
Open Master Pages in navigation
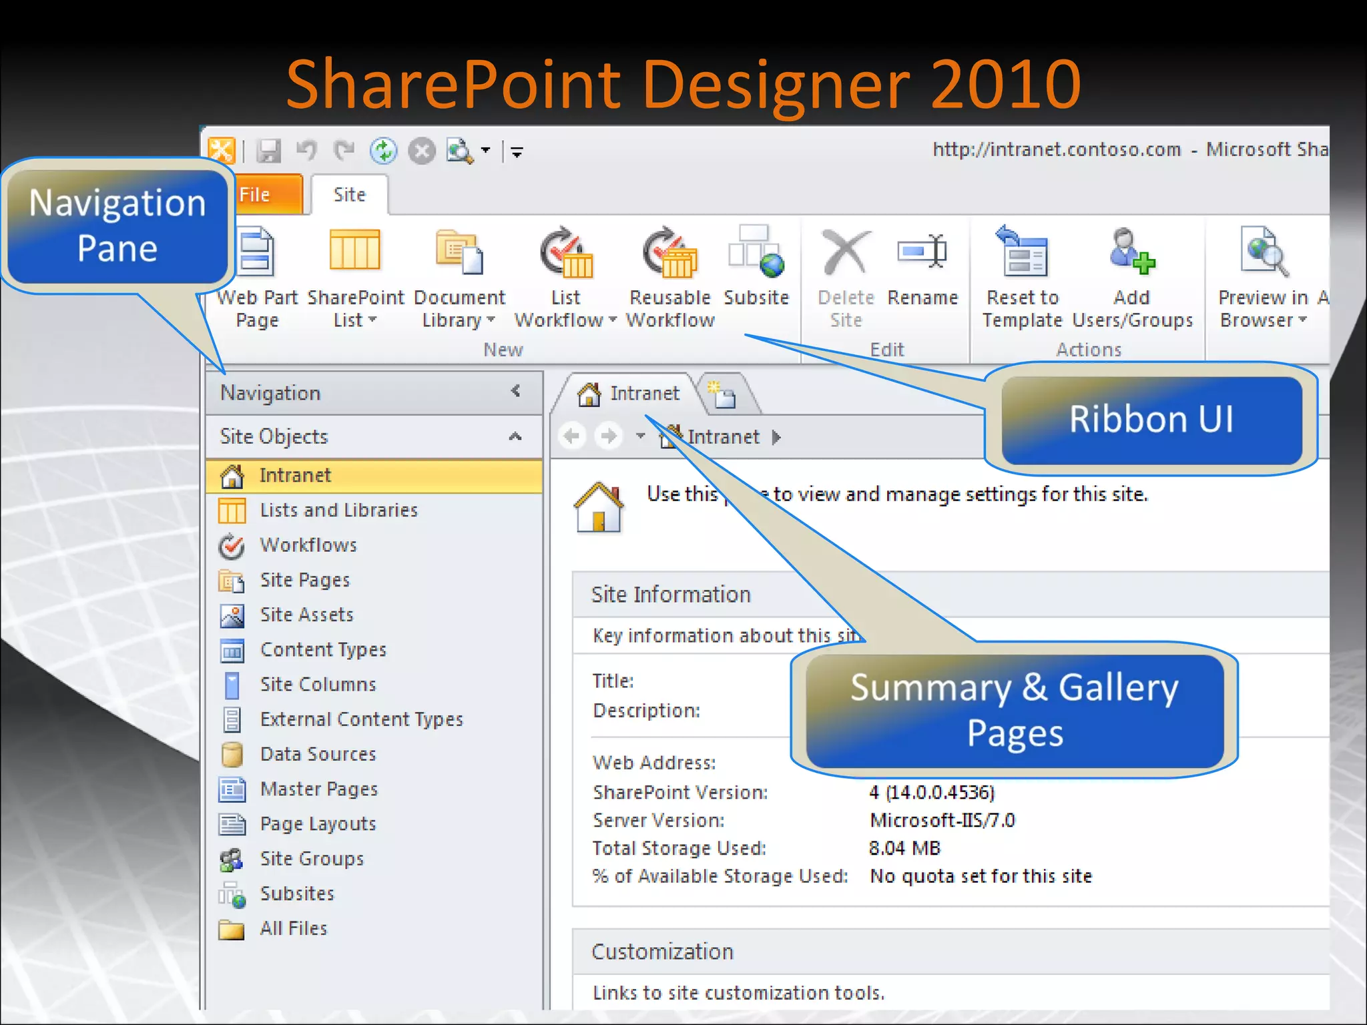click(x=374, y=789)
